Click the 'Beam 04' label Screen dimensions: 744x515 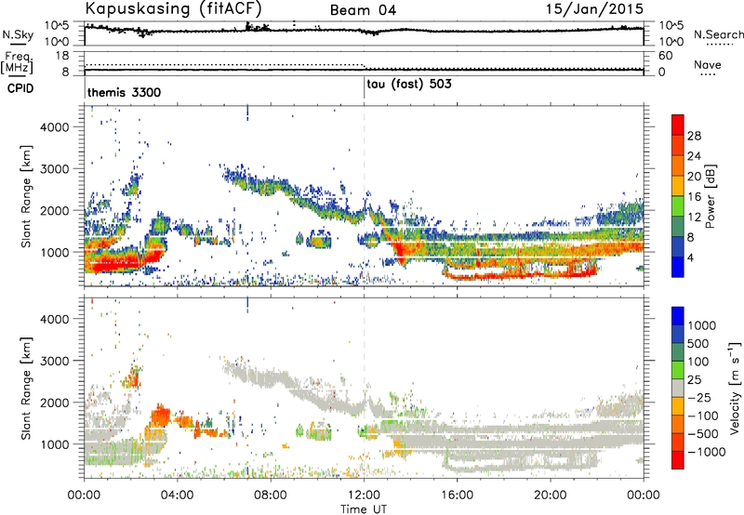(363, 10)
